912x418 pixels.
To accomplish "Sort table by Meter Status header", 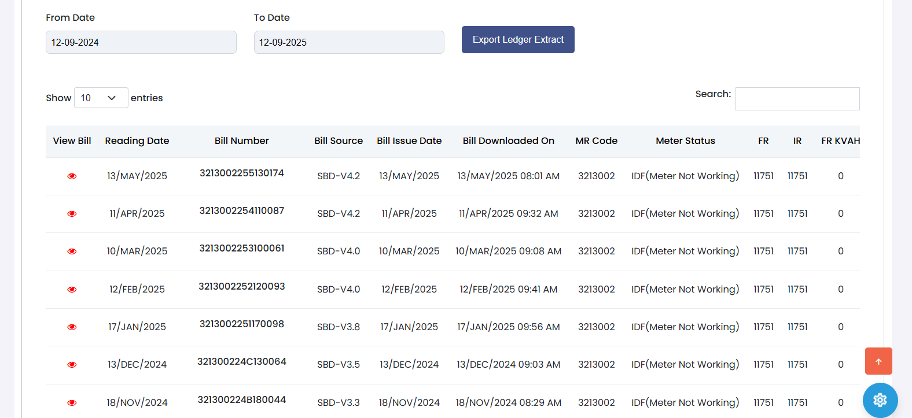I will tap(685, 140).
